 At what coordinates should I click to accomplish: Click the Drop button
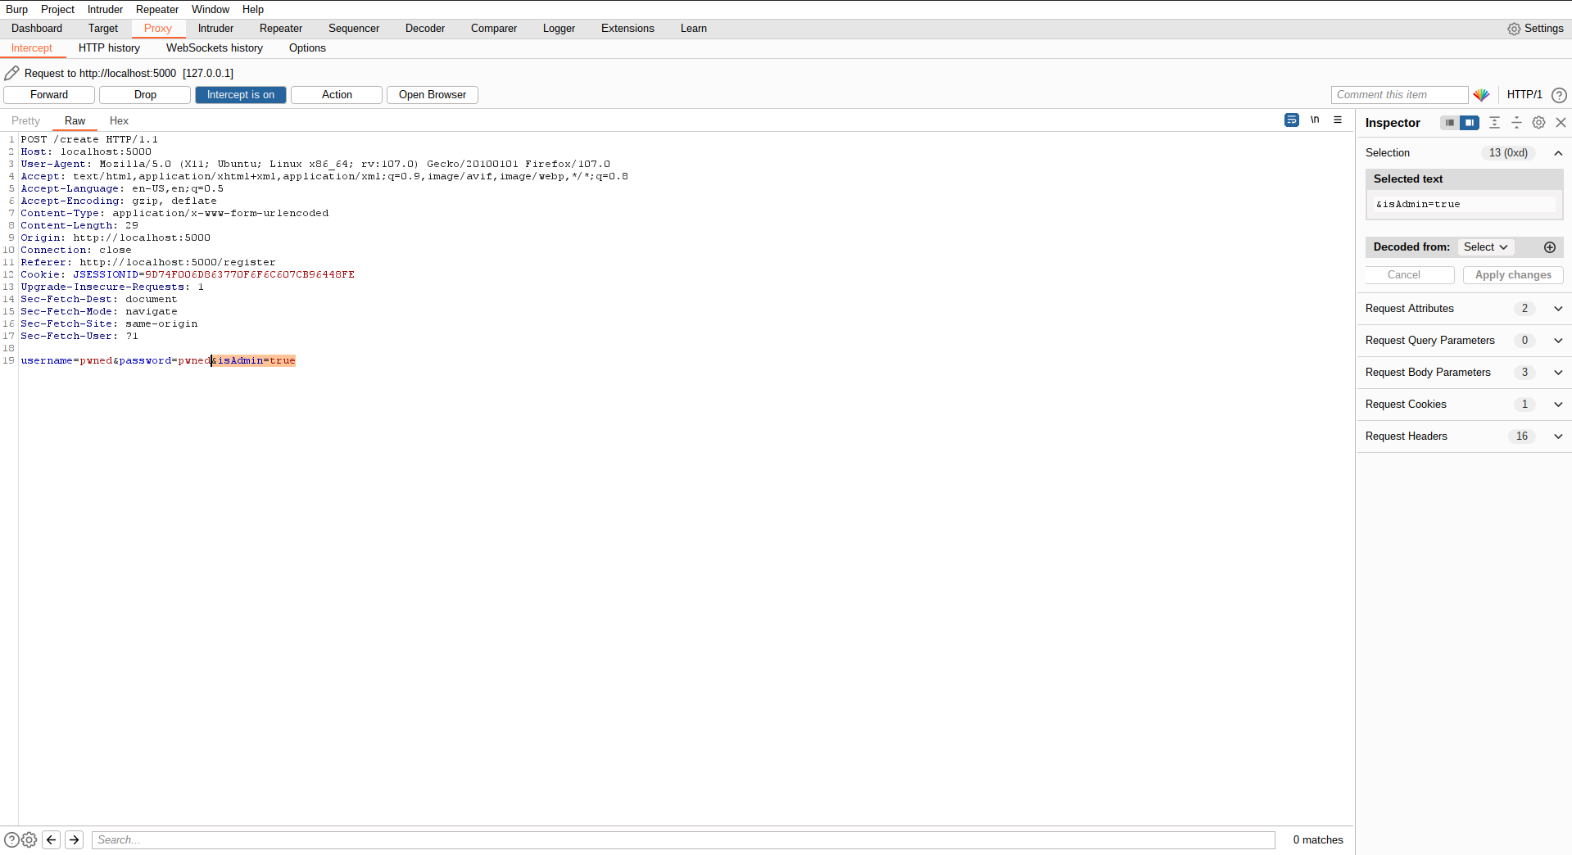click(145, 95)
